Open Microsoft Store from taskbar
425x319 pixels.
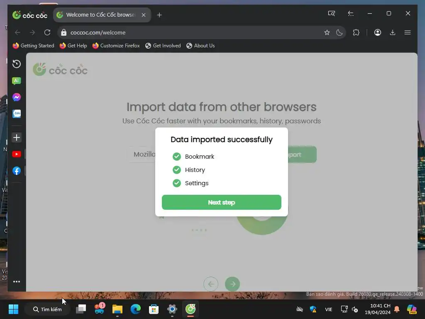pyautogui.click(x=154, y=309)
